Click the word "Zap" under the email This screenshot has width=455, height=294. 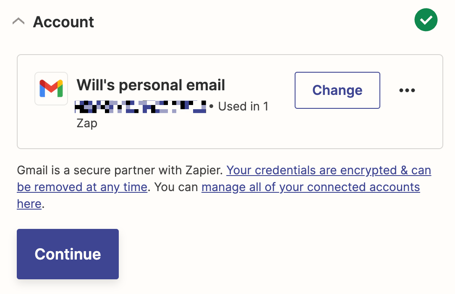point(87,123)
